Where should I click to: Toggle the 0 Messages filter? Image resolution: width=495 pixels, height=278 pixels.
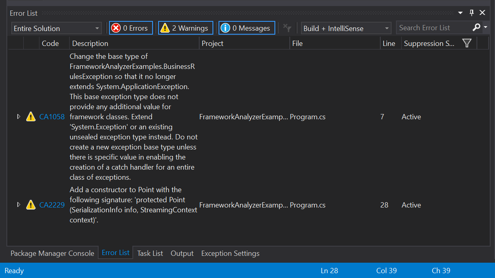click(246, 27)
